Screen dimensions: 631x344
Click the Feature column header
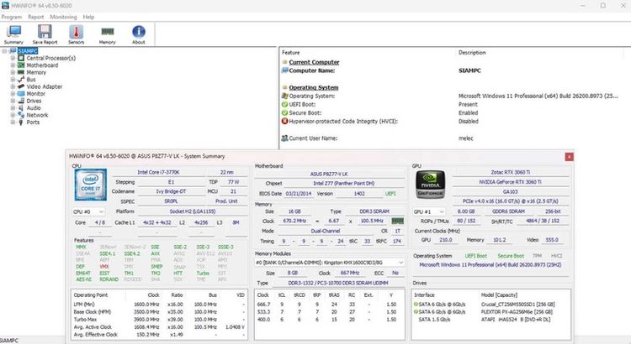tap(290, 53)
